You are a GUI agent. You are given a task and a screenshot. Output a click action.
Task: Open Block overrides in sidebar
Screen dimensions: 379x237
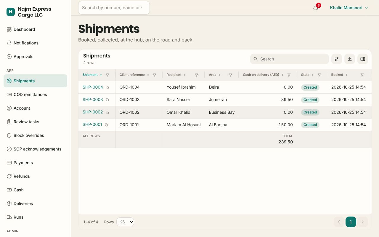click(x=35, y=135)
